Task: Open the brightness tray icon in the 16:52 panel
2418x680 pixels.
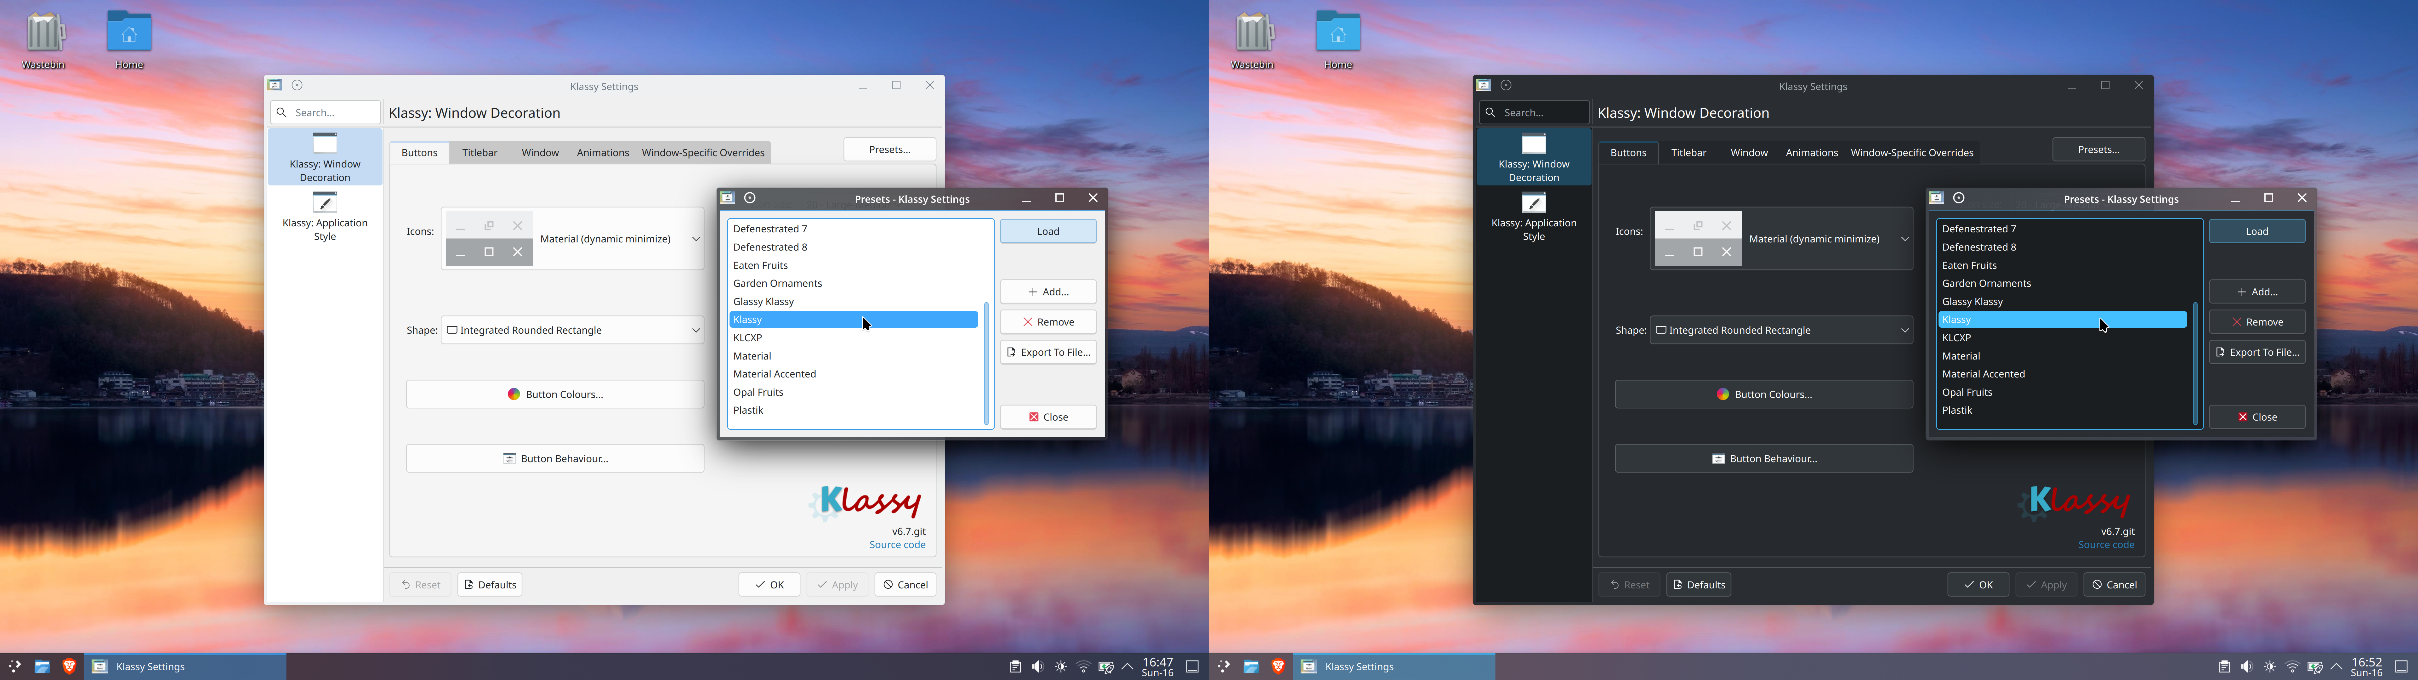Action: tap(2270, 667)
